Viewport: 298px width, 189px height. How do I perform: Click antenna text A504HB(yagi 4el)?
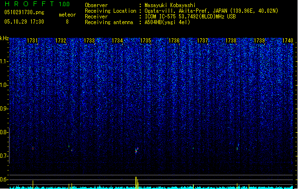click(x=167, y=22)
